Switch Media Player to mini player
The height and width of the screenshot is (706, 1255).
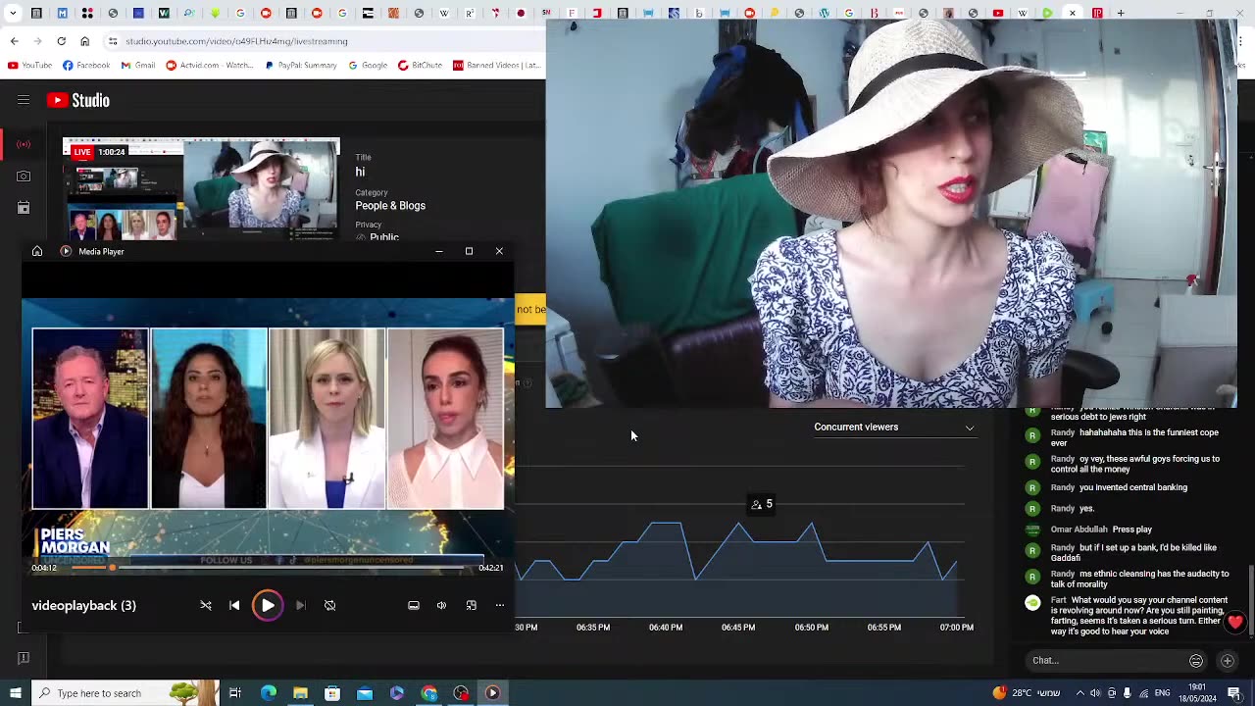pyautogui.click(x=471, y=605)
